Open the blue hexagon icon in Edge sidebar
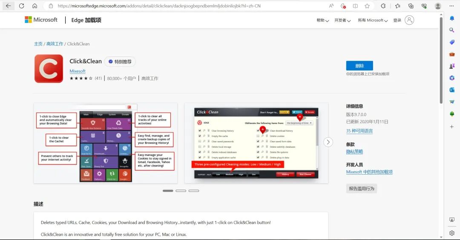The width and height of the screenshot is (460, 240). (x=452, y=78)
